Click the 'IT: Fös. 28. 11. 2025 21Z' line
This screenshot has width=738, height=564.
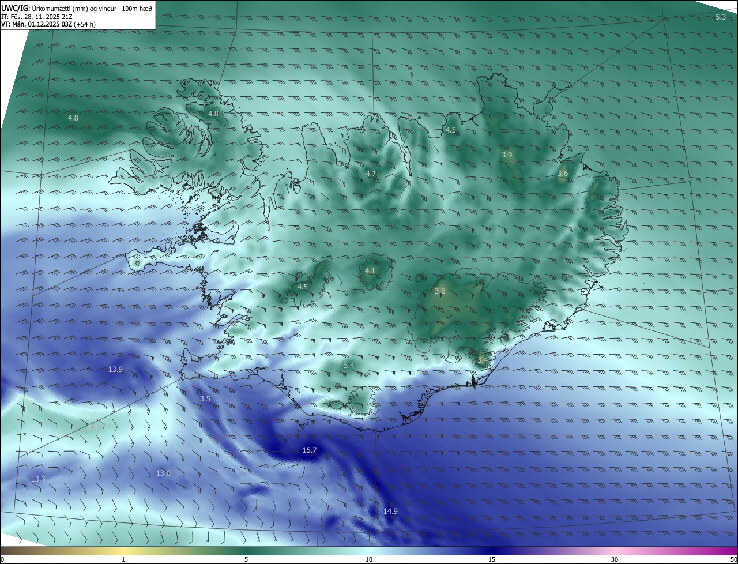[x=36, y=17]
